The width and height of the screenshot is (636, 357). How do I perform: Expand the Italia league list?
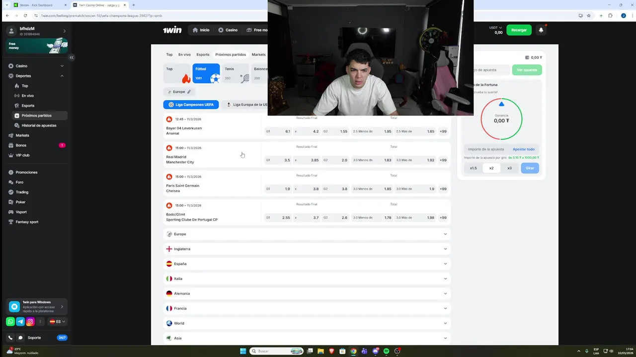tap(307, 279)
